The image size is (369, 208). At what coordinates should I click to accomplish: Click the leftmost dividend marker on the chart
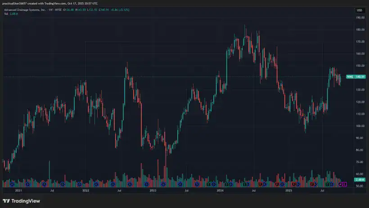[x=12, y=184]
